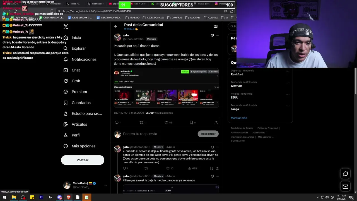Grok icon on second gafo reply
Viewport: 357px width, 201px height.
[x=212, y=147]
